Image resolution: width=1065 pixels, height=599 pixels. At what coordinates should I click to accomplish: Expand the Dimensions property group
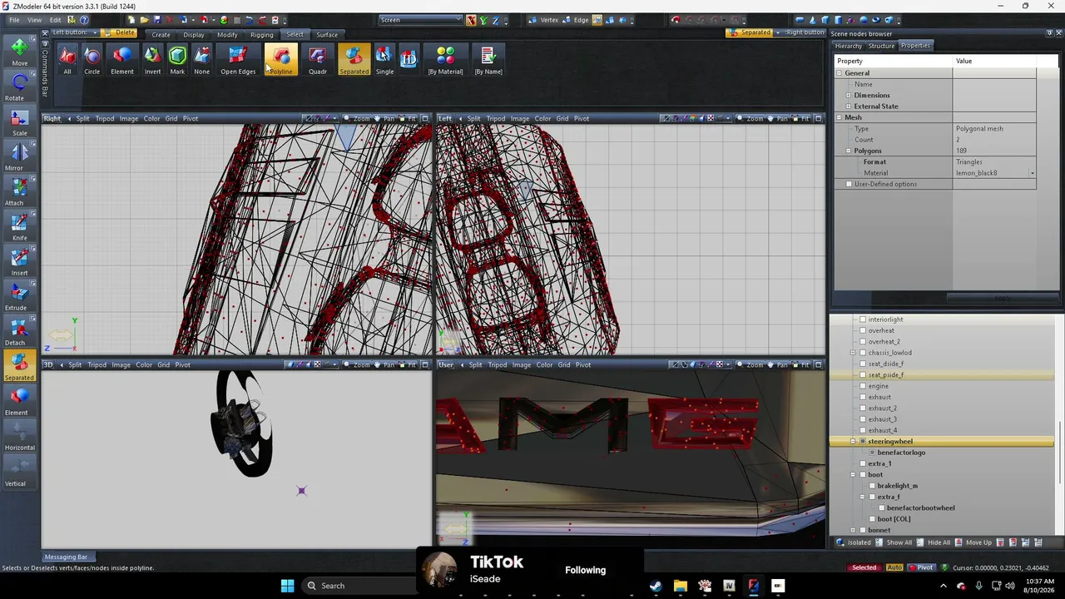(x=849, y=95)
